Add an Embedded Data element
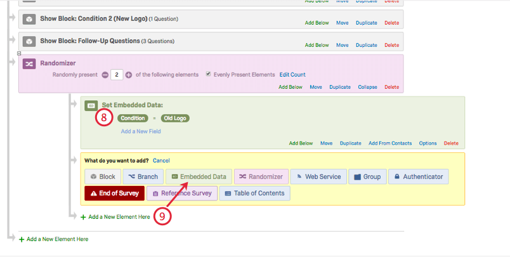This screenshot has height=257, width=510. pos(199,176)
